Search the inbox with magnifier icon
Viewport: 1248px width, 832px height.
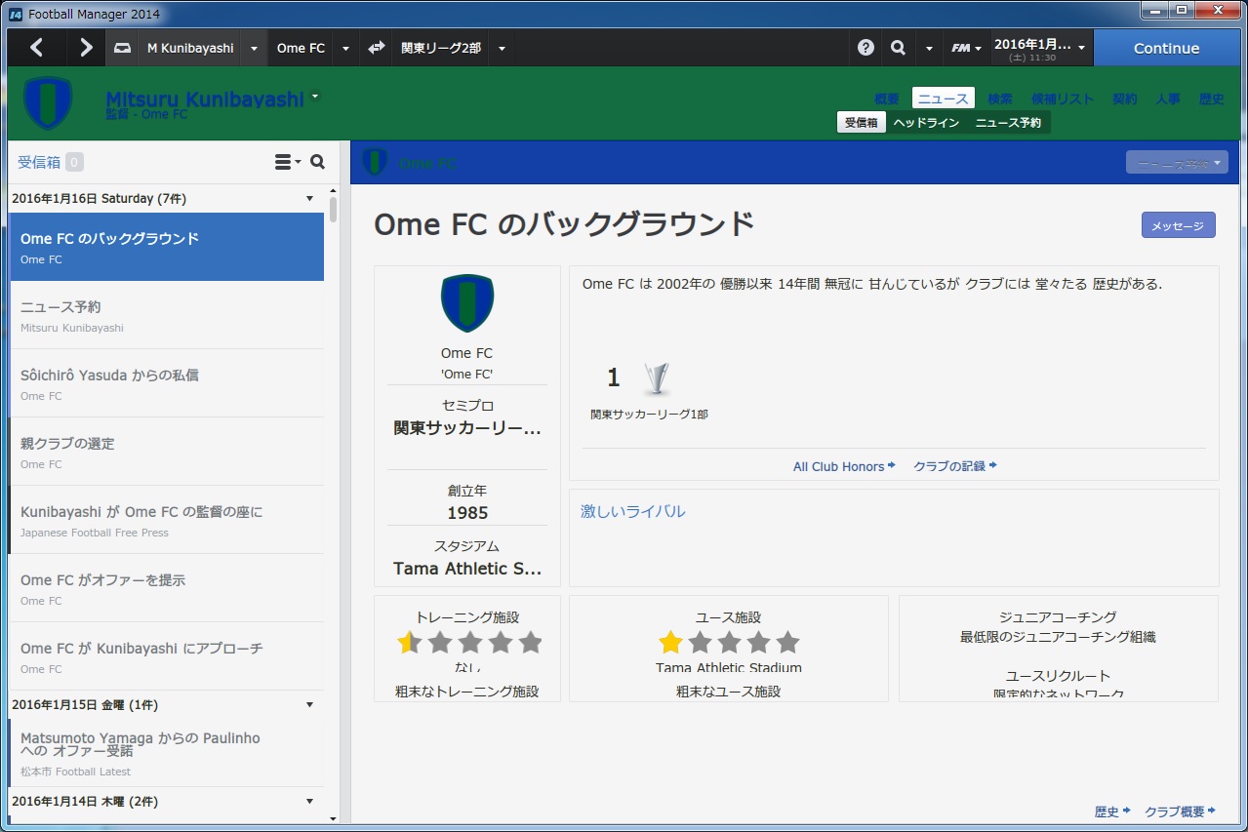point(317,162)
